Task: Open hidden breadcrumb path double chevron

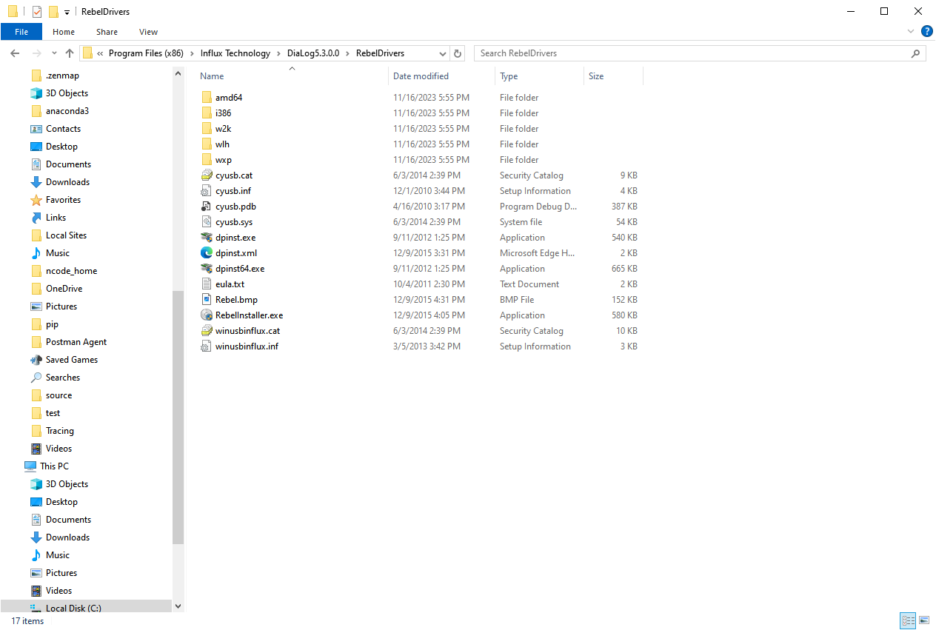Action: pos(100,53)
